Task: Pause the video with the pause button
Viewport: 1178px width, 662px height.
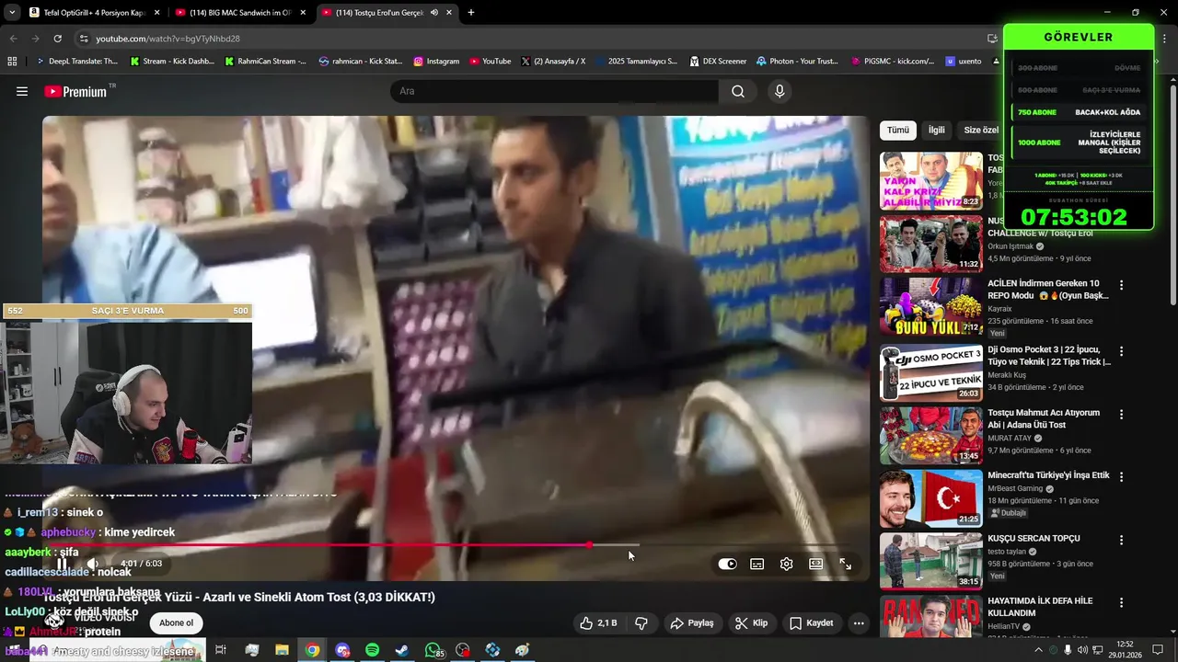Action: pyautogui.click(x=62, y=564)
